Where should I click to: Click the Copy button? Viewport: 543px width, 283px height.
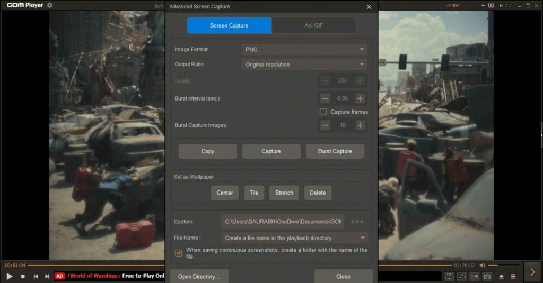point(208,151)
